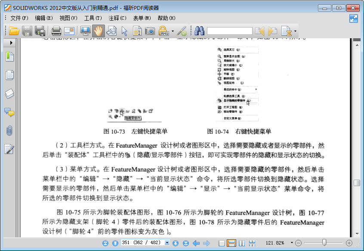Find previous search result

coord(260,31)
